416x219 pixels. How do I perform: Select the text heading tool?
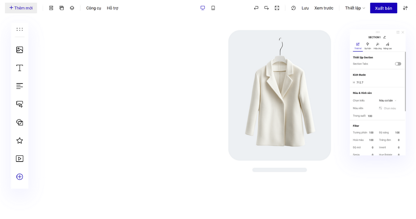point(19,68)
